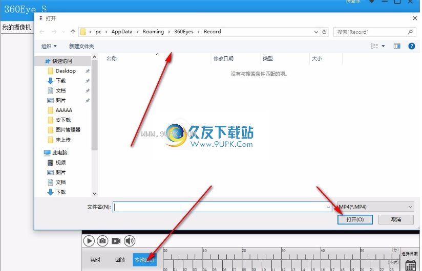Go forward in the file dialog

54,32
